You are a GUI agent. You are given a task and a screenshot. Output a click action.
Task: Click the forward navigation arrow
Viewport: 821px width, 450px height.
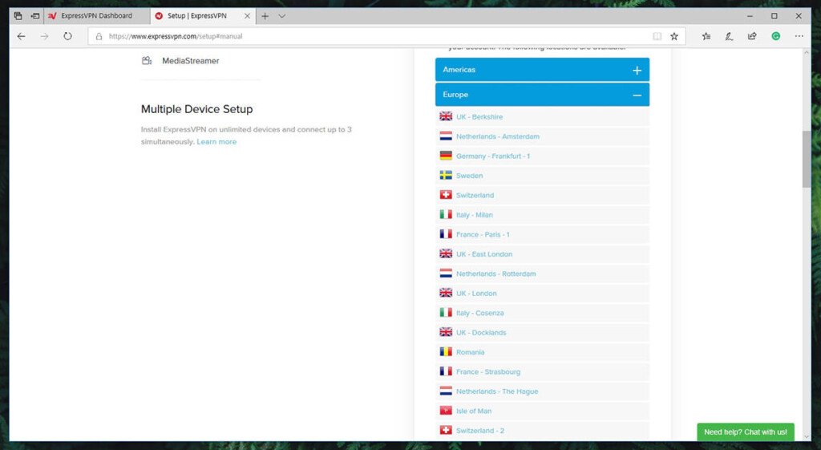coord(45,36)
